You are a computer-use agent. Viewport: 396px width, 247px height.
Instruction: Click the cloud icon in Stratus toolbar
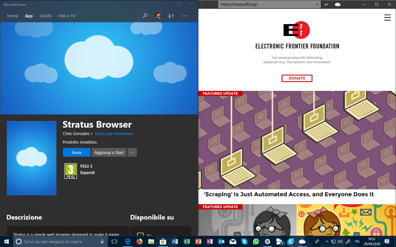click(x=338, y=5)
